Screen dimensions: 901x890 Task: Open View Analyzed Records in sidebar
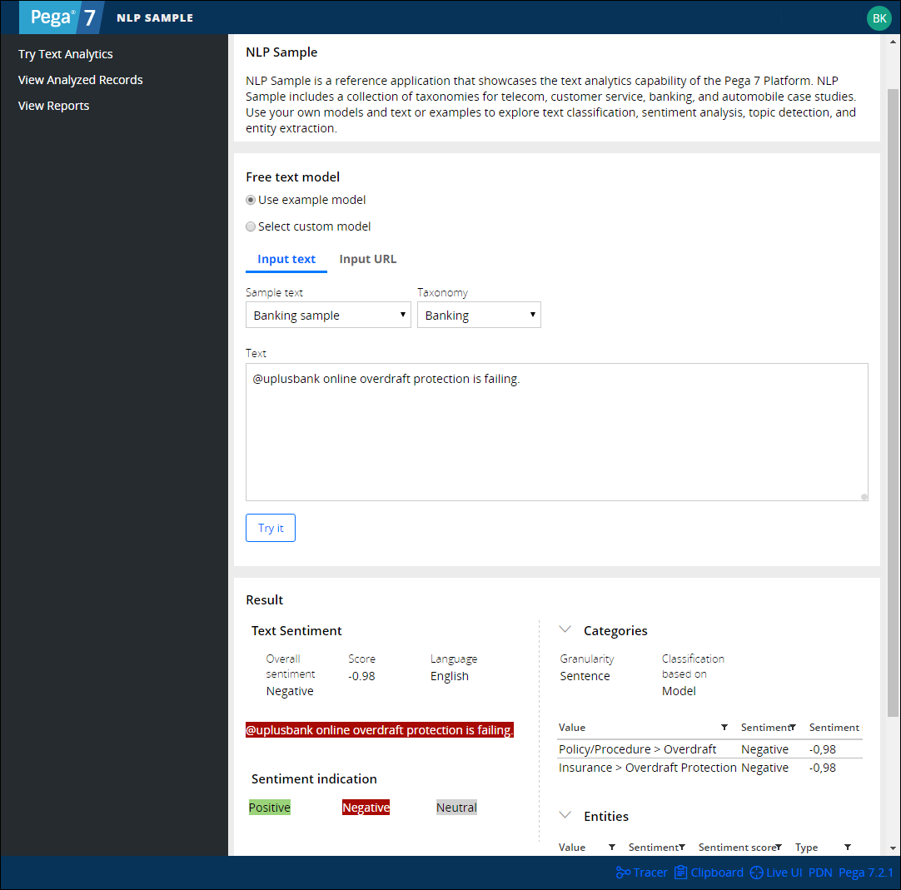point(81,80)
